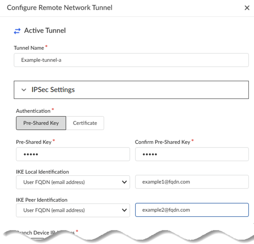The image size is (254, 244).
Task: Click the Authentication label
Action: pos(33,111)
